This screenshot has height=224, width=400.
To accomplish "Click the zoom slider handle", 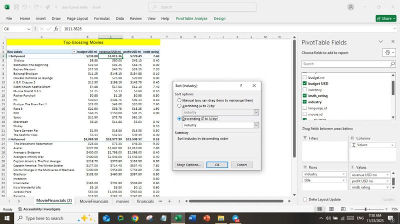I will coord(365,209).
